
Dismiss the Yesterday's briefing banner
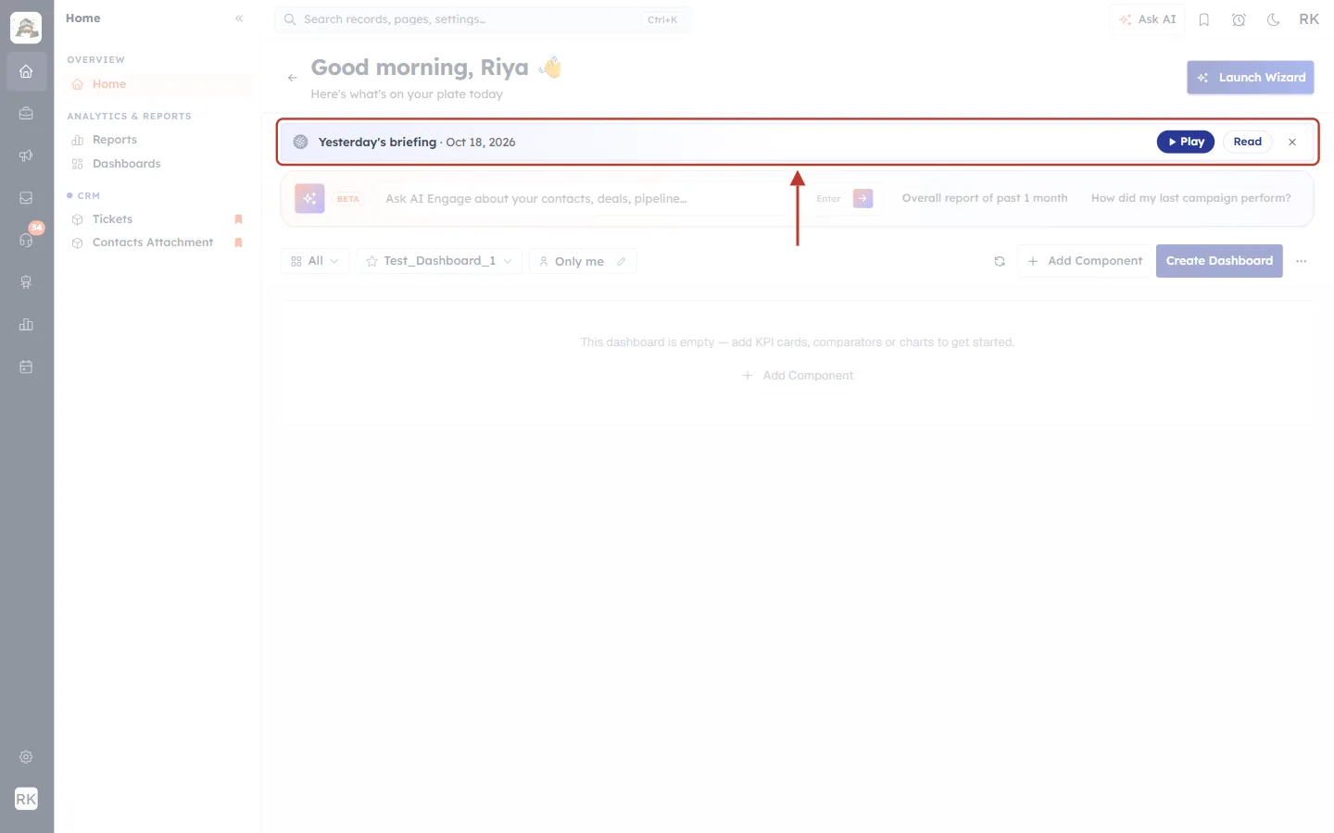[x=1292, y=142]
